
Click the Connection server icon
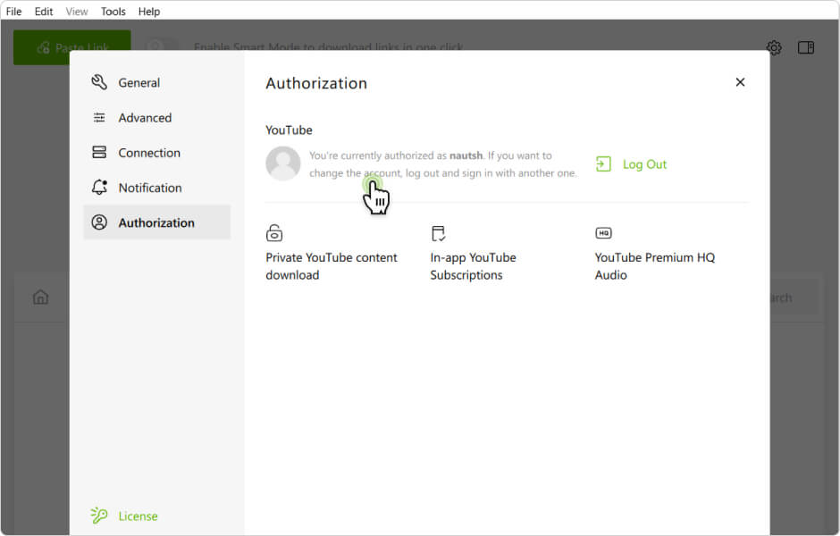click(x=99, y=153)
